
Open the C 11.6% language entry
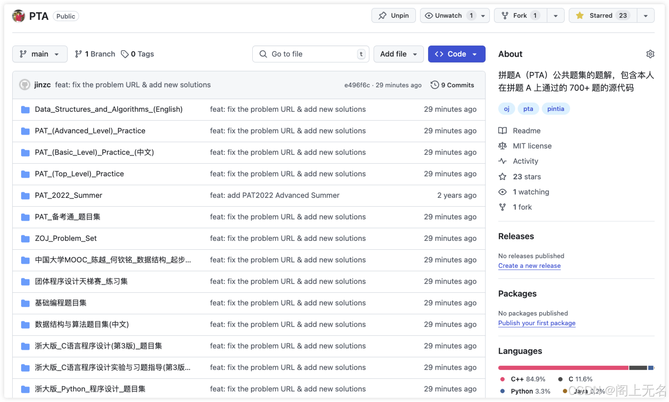576,379
